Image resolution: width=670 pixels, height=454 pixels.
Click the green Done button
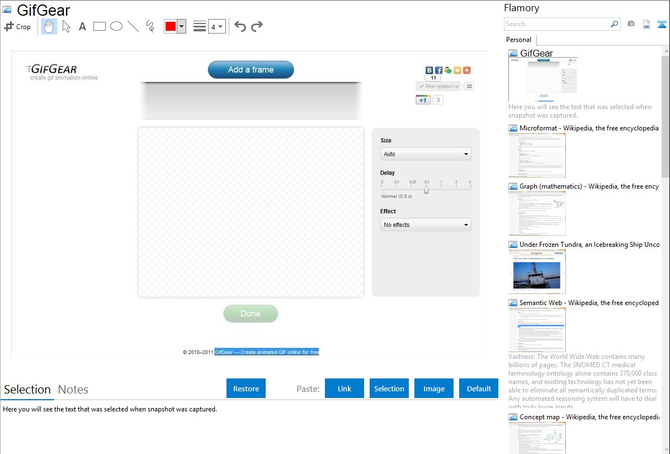(251, 313)
